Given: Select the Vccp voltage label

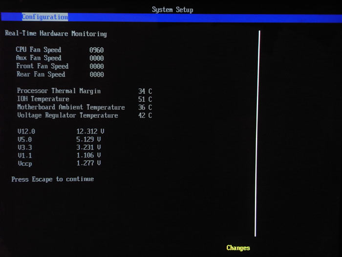Looking at the screenshot, I should (25, 164).
